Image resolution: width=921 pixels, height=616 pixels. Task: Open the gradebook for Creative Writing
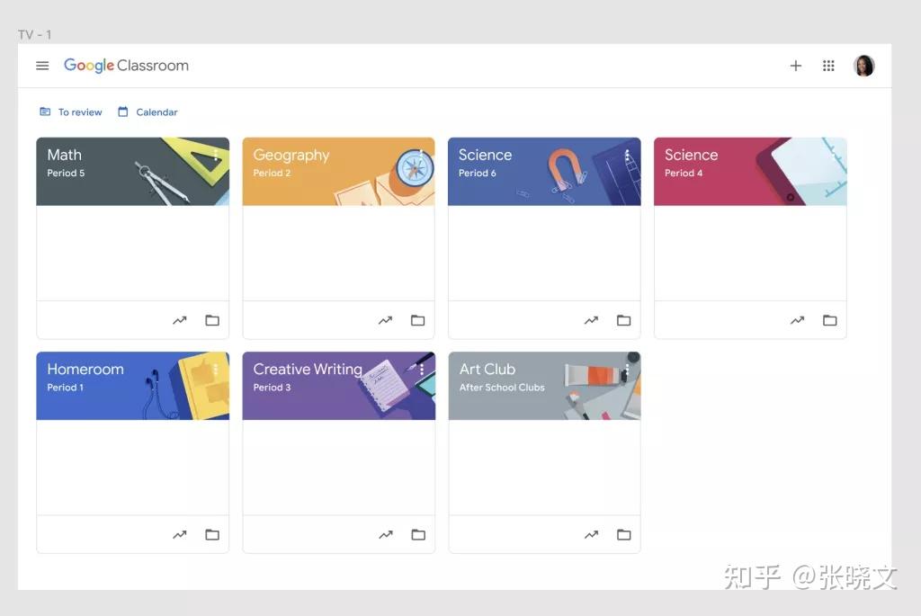[x=385, y=534]
